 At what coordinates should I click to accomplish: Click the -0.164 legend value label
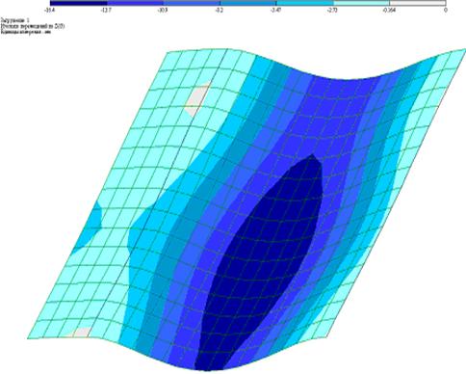tap(389, 10)
